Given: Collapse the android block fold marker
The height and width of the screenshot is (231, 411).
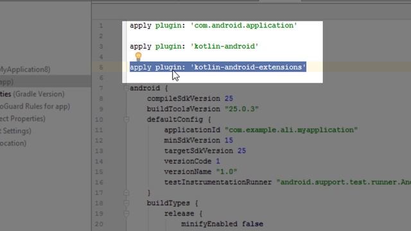Looking at the screenshot, I should point(126,89).
